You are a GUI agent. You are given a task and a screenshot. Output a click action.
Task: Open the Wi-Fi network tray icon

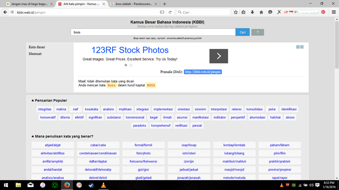point(300,185)
